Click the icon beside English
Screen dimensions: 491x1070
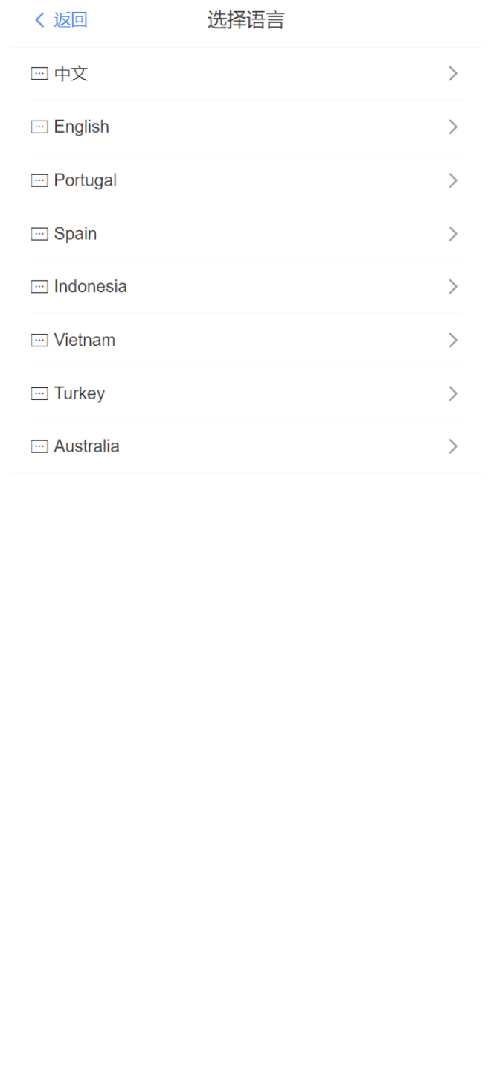pos(39,127)
